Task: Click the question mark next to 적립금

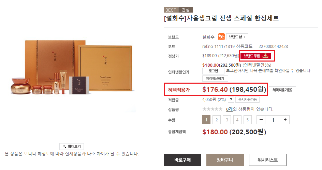Action: [x=231, y=100]
